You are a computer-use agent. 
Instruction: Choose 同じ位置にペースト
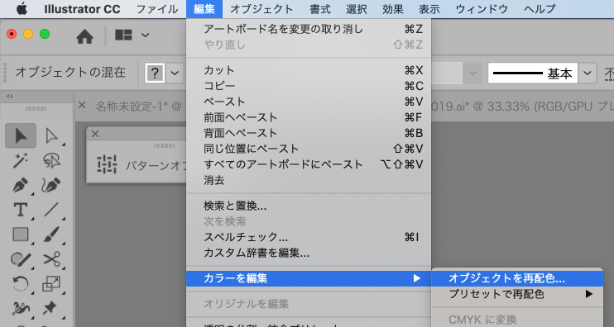click(x=309, y=149)
